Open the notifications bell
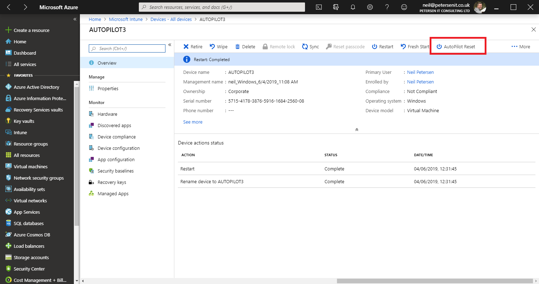539x284 pixels. pyautogui.click(x=353, y=7)
